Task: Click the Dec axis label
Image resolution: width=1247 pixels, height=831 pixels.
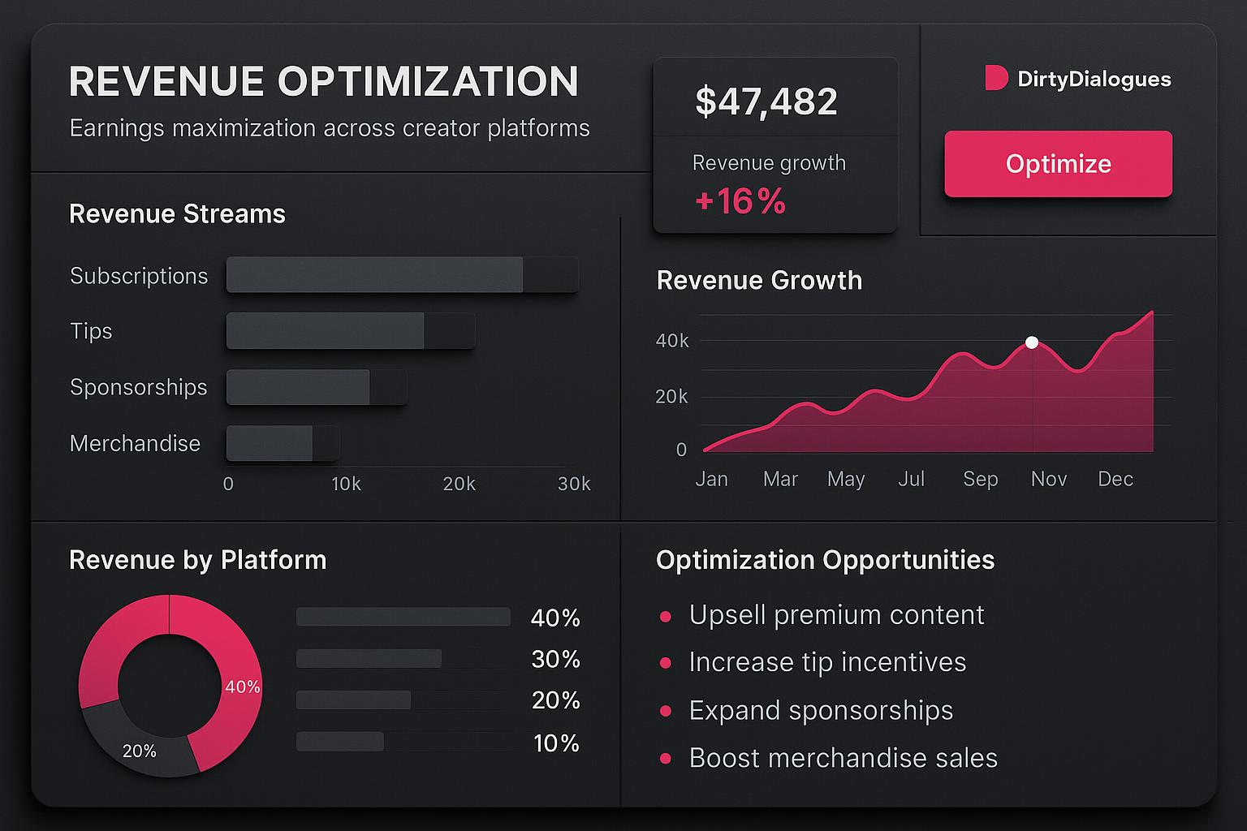Action: click(x=1115, y=479)
